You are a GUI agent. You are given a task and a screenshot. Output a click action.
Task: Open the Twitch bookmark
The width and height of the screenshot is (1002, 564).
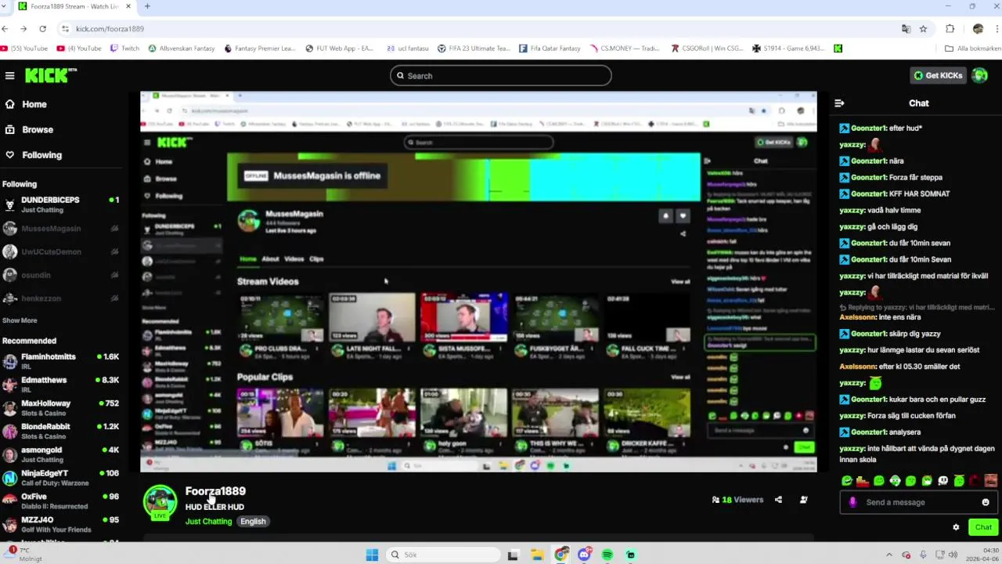124,49
